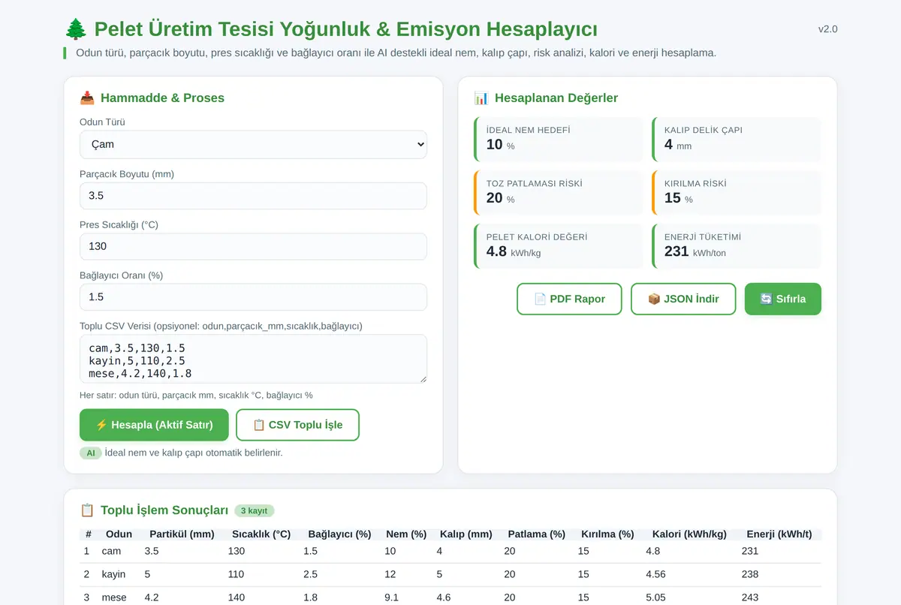901x605 pixels.
Task: Click the v2.0 version label
Action: (827, 29)
